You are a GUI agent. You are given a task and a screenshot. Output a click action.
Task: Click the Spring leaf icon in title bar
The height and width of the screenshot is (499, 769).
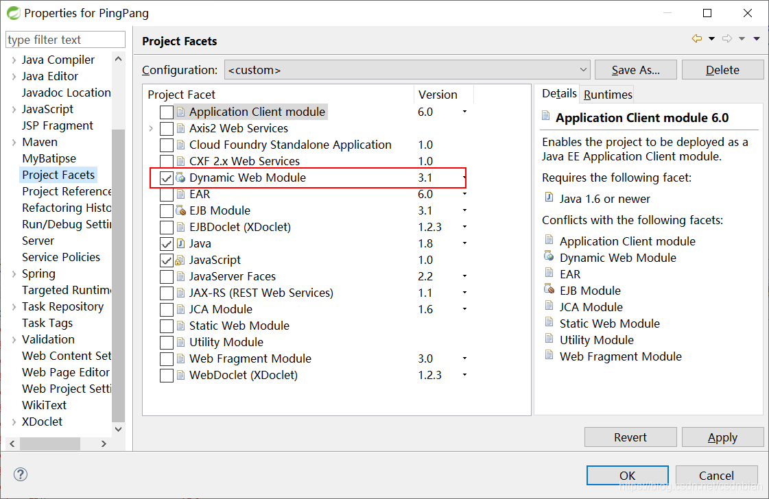(13, 13)
